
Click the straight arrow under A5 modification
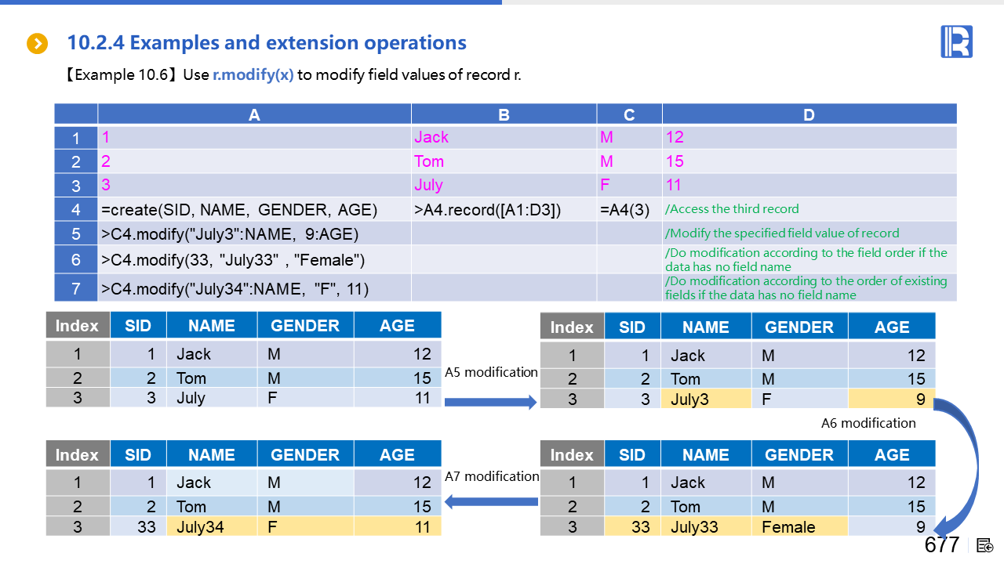(x=489, y=402)
